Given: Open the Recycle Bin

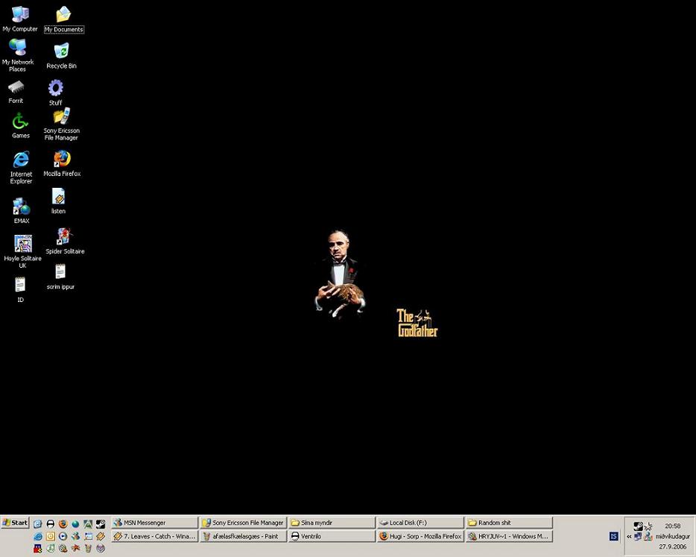Looking at the screenshot, I should 61,56.
